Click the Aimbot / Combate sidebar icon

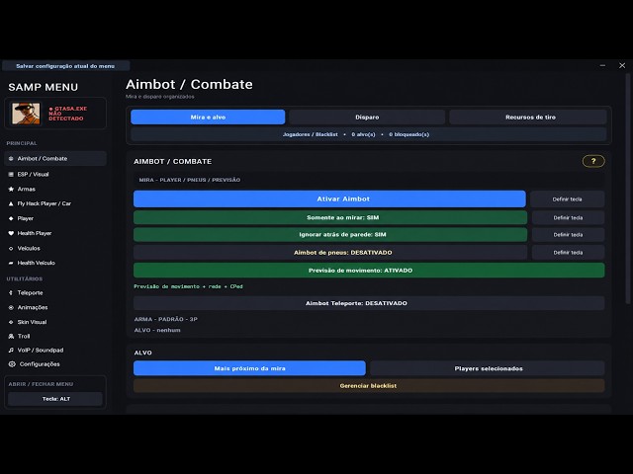tap(11, 159)
